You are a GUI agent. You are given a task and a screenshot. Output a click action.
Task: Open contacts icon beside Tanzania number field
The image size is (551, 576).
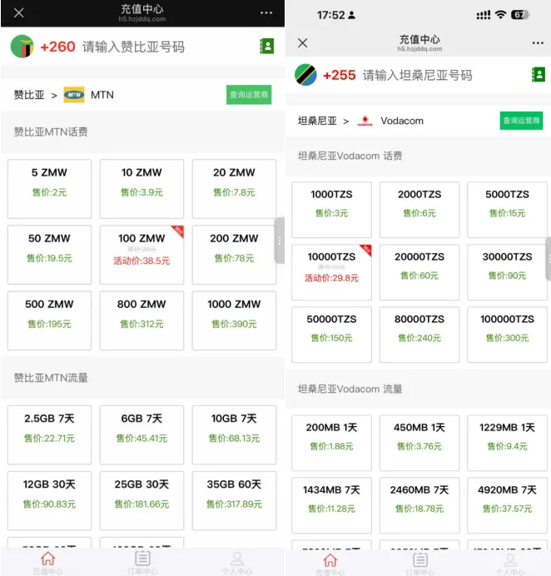tap(539, 75)
